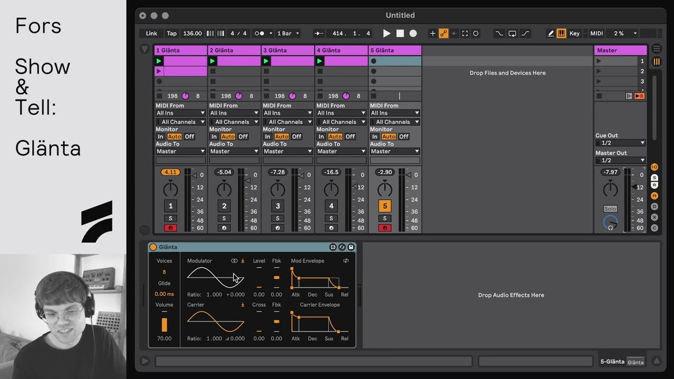Screen dimensions: 674x379
Task: Click the Save Preset icon on Glänta device
Action: pos(351,247)
